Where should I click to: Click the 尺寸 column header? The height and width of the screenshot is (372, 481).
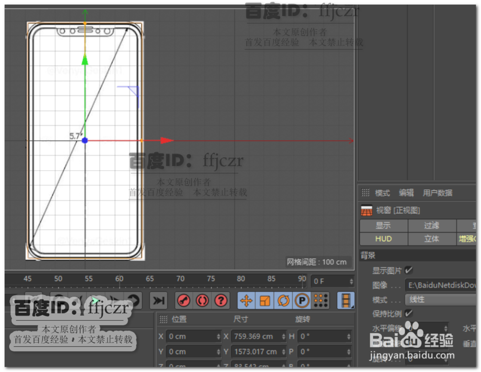pyautogui.click(x=240, y=319)
